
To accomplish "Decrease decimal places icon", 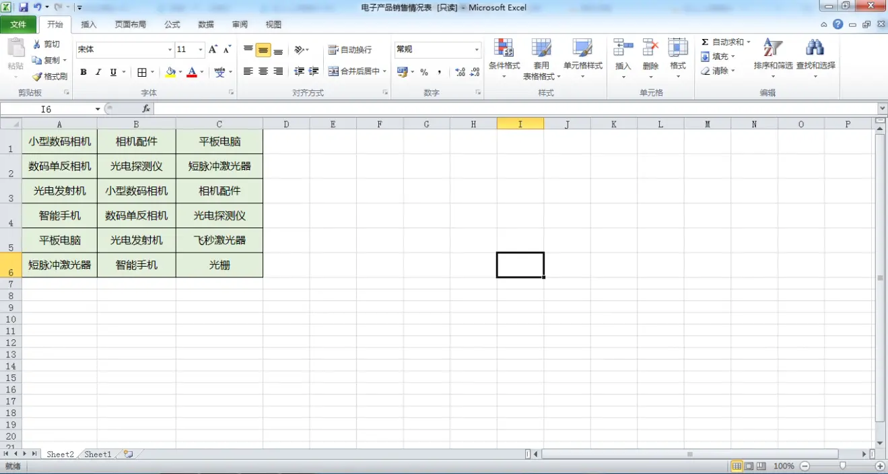I will click(475, 71).
